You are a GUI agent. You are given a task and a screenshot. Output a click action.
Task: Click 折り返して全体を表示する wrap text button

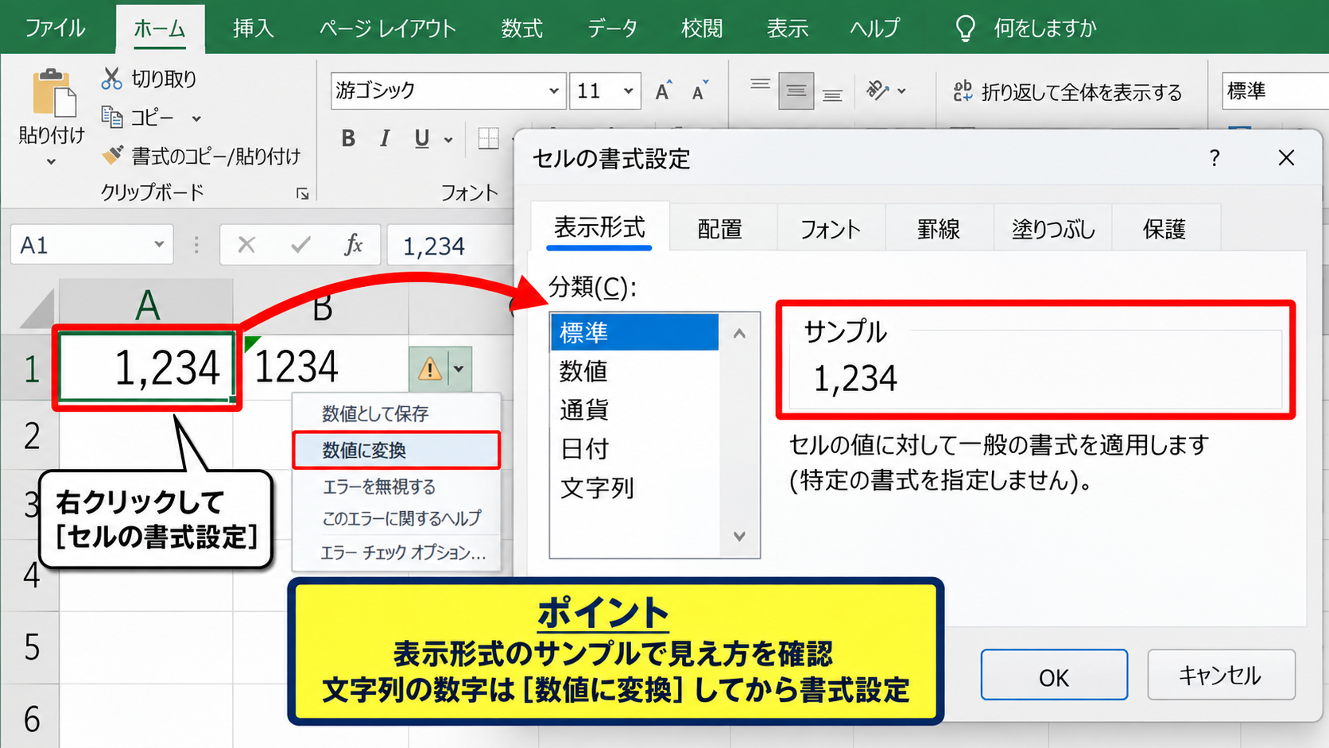1067,91
